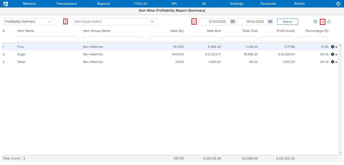Open the Sugar item link
This screenshot has width=344, height=165.
[x=21, y=54]
